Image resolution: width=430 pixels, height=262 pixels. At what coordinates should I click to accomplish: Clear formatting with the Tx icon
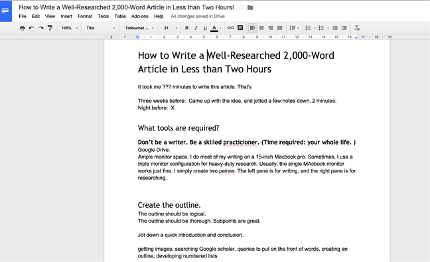click(x=357, y=28)
